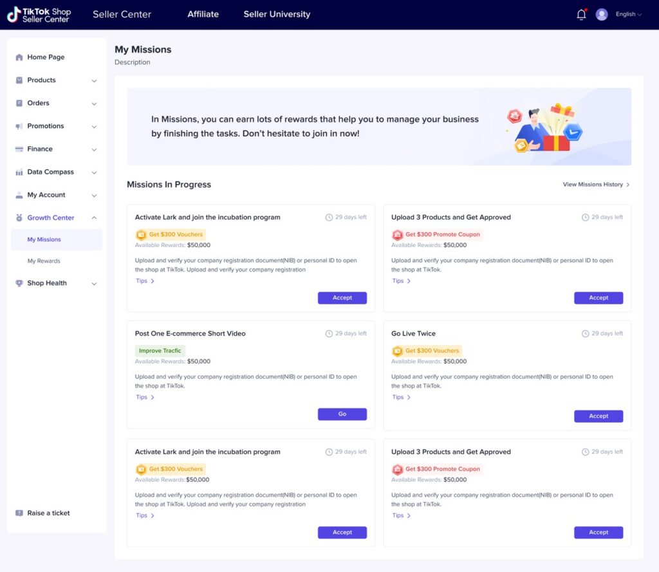Collapse the Growth Center menu chevron
Screen dimensions: 659x572
point(94,217)
